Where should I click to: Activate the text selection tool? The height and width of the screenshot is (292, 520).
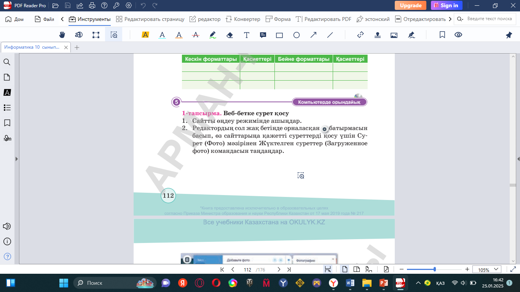click(79, 35)
